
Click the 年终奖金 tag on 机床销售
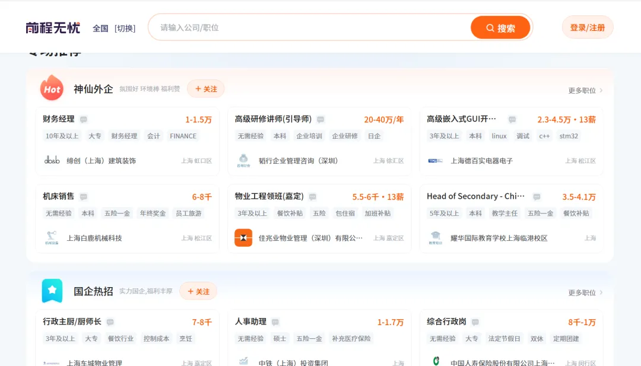pyautogui.click(x=153, y=213)
